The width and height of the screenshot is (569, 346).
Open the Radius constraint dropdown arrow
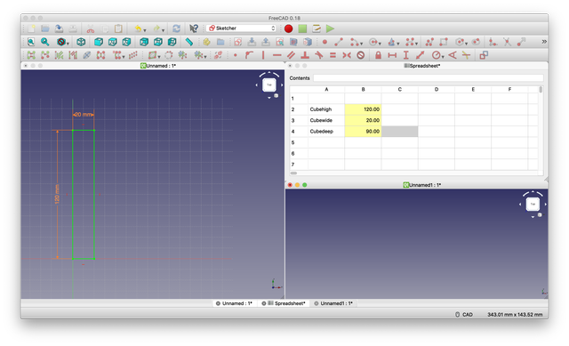(443, 57)
